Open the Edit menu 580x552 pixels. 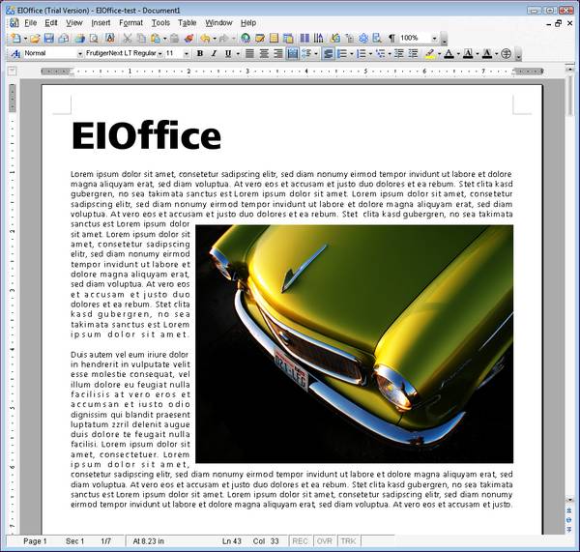pos(51,23)
